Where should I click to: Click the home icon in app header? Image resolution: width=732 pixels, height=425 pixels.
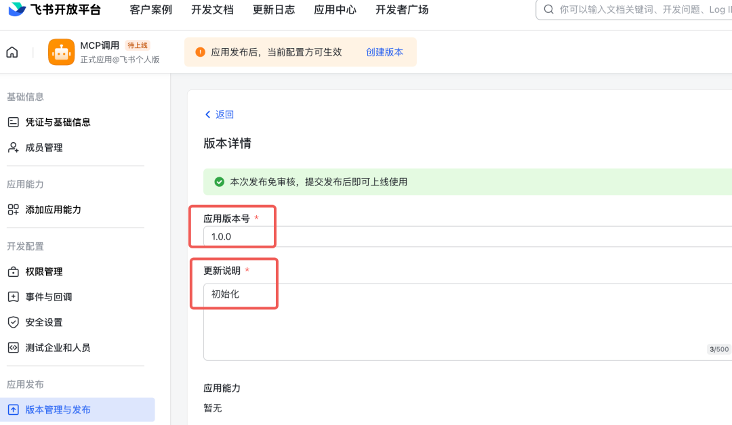[12, 52]
